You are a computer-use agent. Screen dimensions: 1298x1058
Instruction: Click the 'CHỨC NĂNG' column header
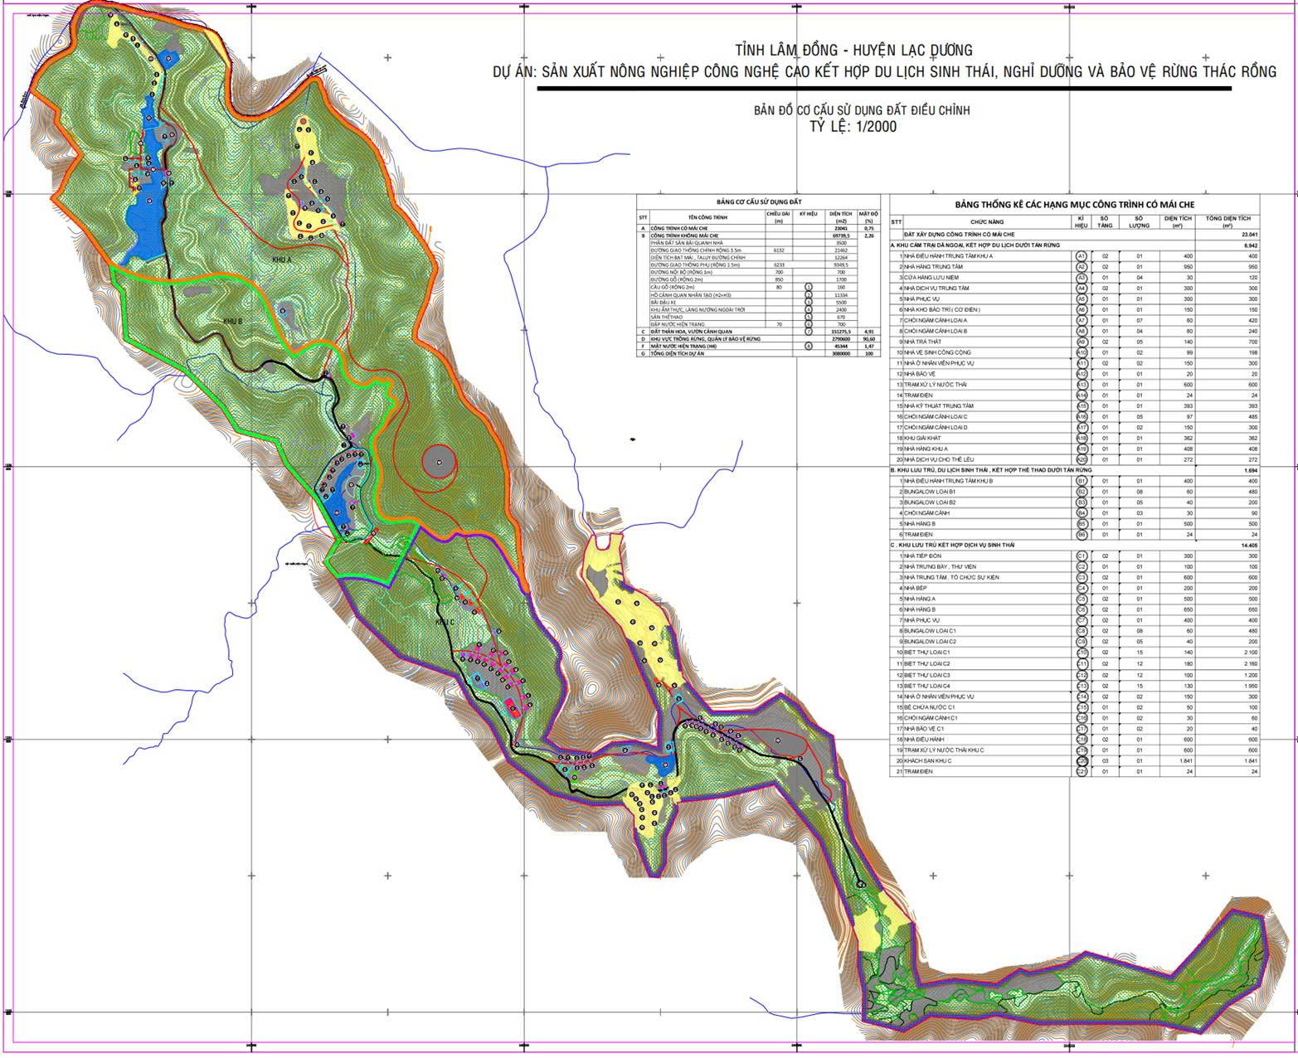987,222
